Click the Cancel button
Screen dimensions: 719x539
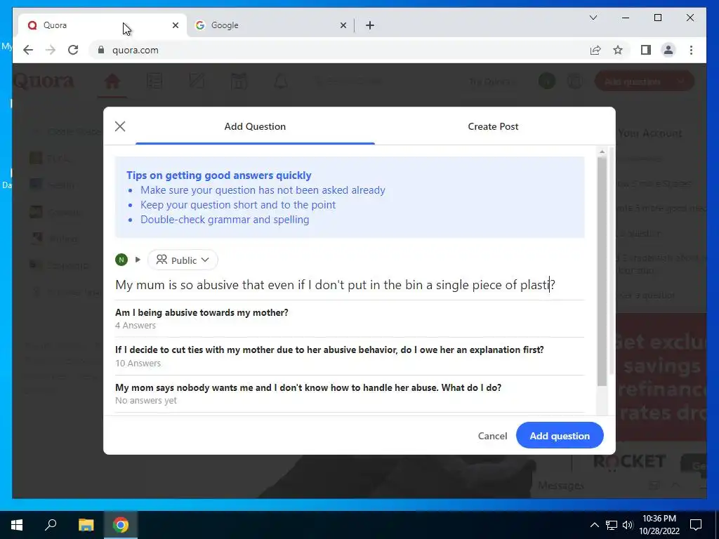tap(492, 436)
